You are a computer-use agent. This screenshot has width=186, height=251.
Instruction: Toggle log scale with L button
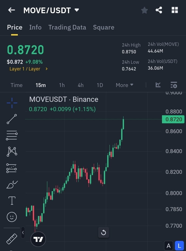(x=180, y=246)
